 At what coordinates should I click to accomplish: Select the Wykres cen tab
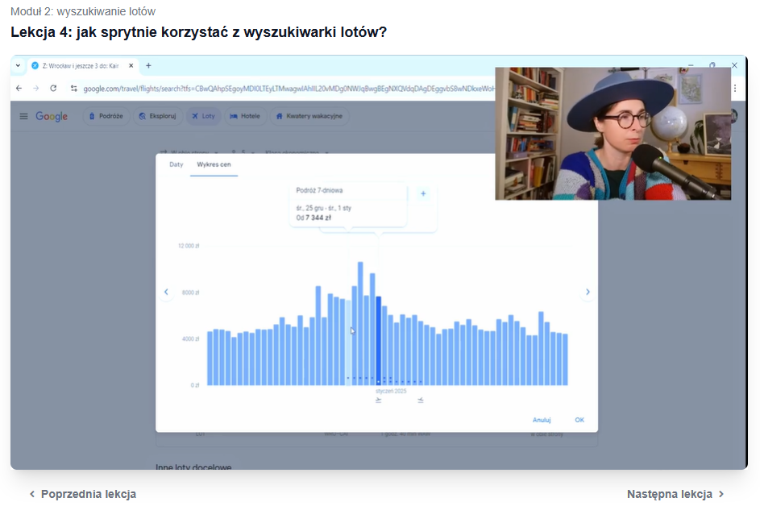(x=214, y=164)
